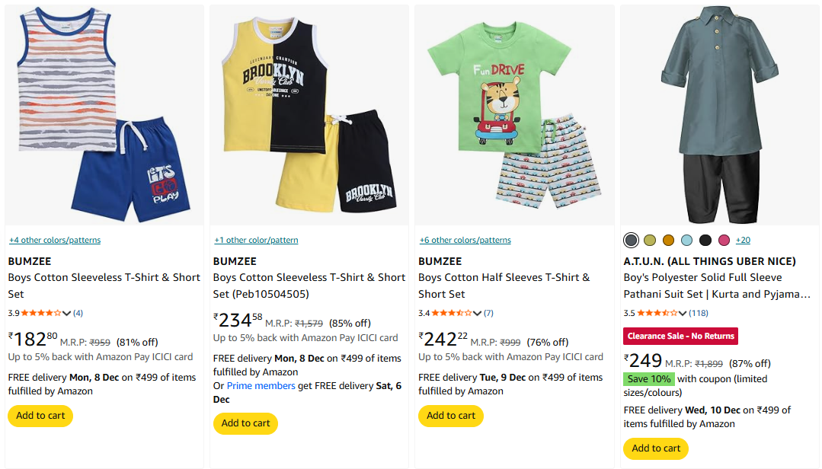View +6 other colors/patterns options
Image resolution: width=822 pixels, height=469 pixels.
[465, 241]
